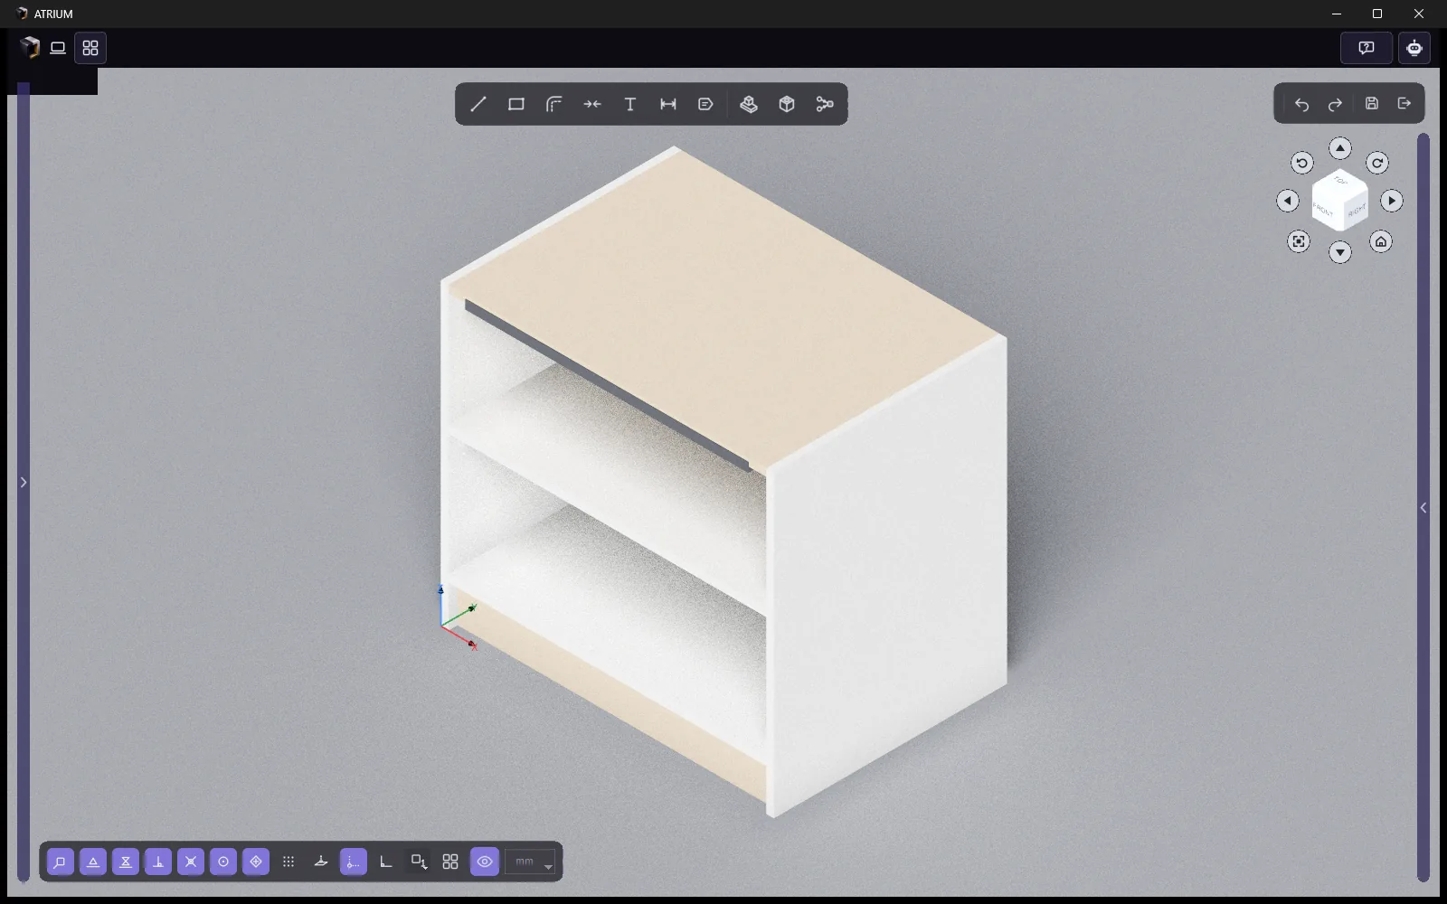1447x904 pixels.
Task: Select the Label tag tool
Action: [706, 104]
